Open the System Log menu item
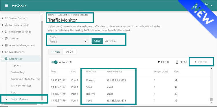Viewport: 217px width, 107px height. point(18,72)
